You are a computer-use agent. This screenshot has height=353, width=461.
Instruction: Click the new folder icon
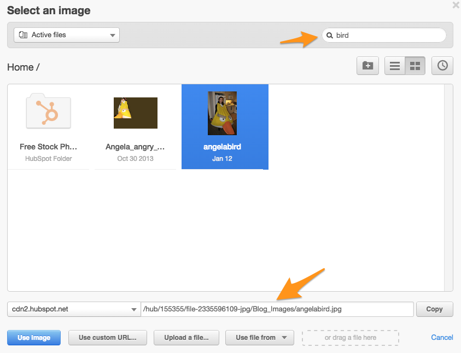368,66
